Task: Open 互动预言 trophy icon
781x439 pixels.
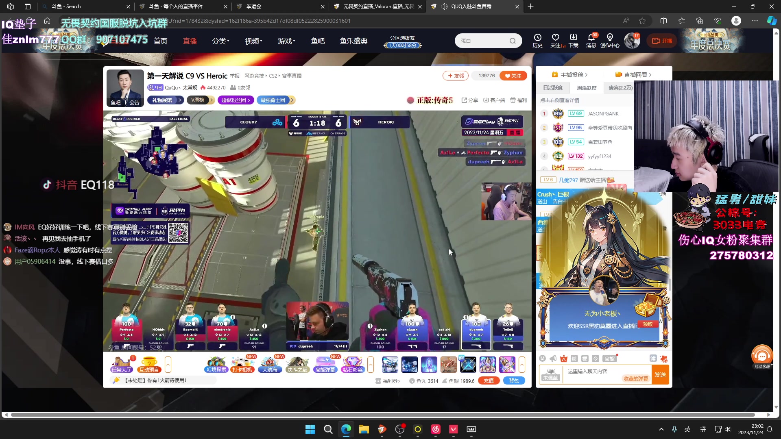Action: (149, 364)
